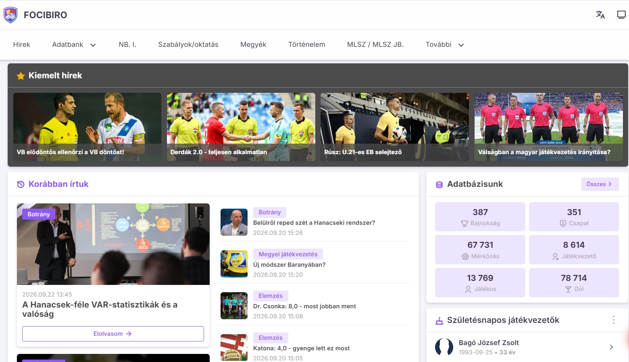Image resolution: width=629 pixels, height=362 pixels.
Task: Open the 387 Bajnokság stat tile
Action: pos(480,217)
